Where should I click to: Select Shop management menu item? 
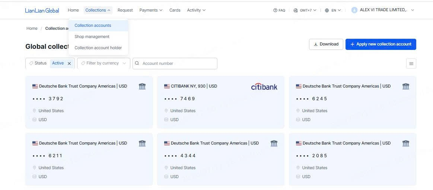coord(98,37)
